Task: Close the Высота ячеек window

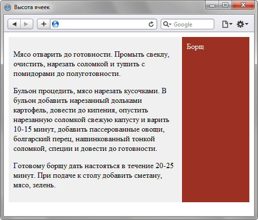Action: pos(243,5)
